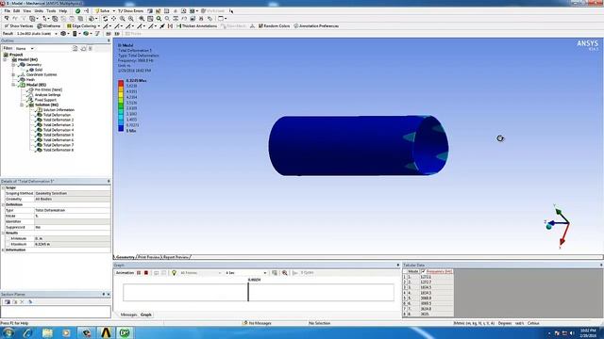
Task: Select the Zoom tool
Action: [x=122, y=19]
